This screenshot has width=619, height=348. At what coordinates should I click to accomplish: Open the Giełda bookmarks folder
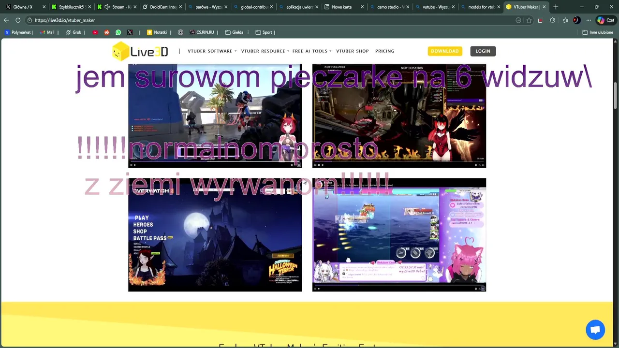235,32
